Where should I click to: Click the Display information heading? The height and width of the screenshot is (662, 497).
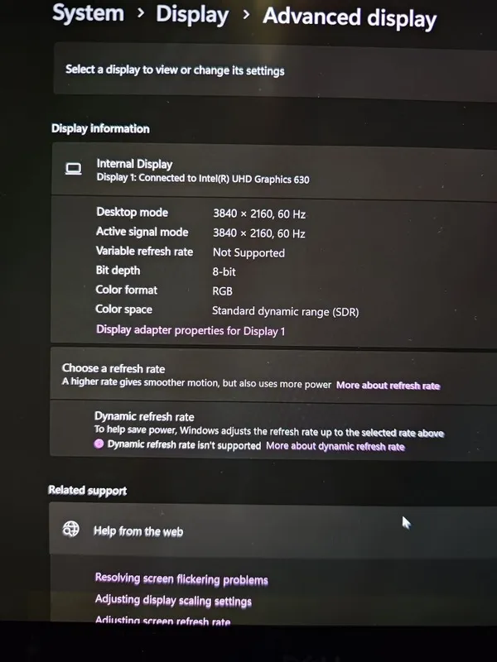coord(100,128)
